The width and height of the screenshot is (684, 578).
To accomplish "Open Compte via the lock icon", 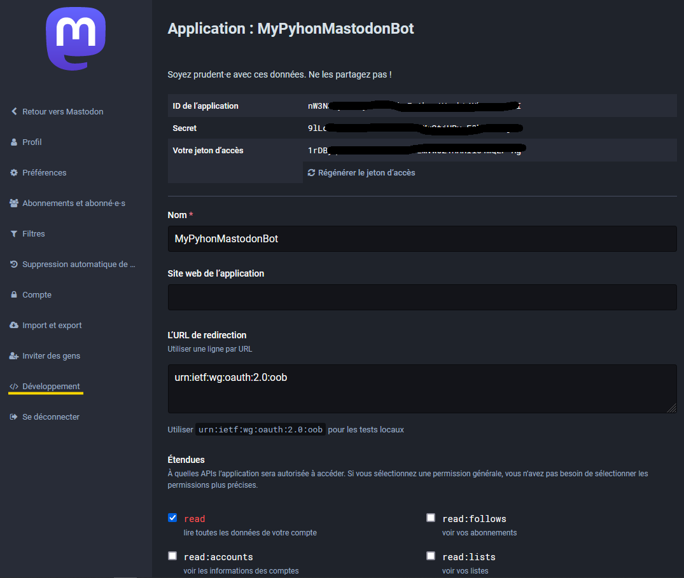I will (x=13, y=294).
